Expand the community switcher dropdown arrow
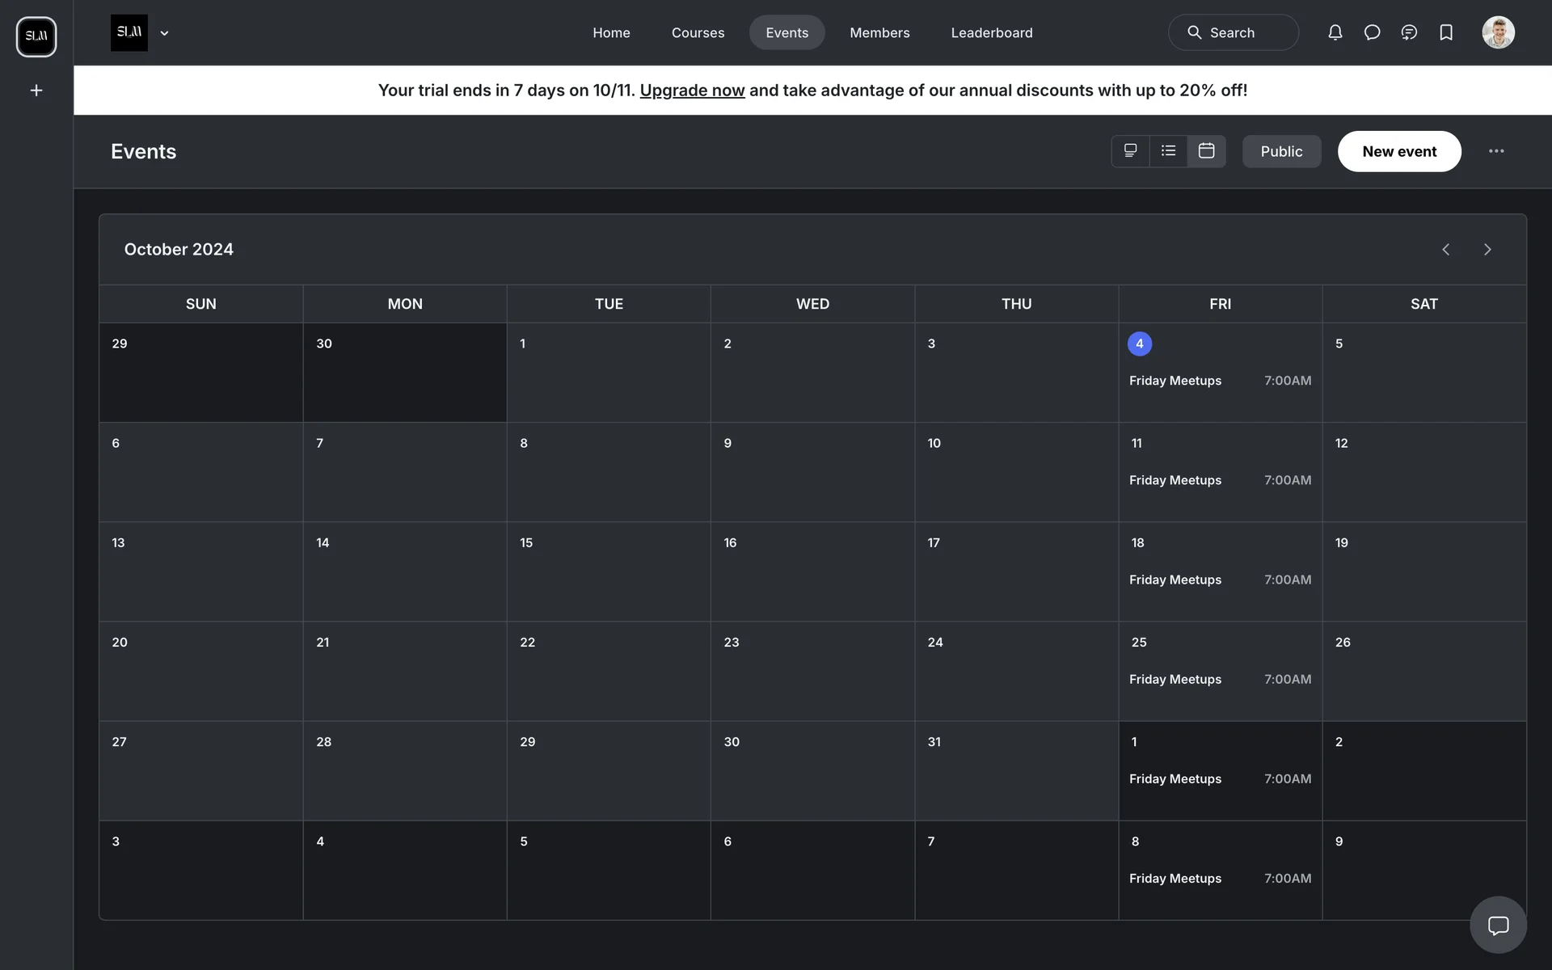 point(164,33)
